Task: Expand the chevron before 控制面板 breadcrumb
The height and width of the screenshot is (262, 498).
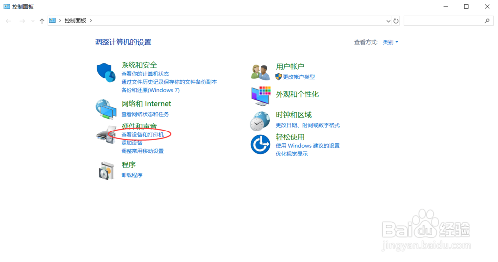Action: point(60,20)
